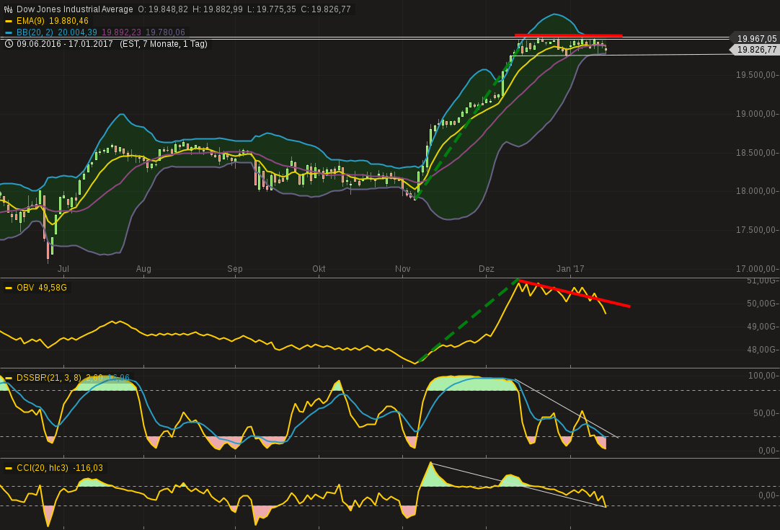Click the dash icon beside CCI(20, hlc3)
Screen dimensions: 780x530
click(8, 468)
